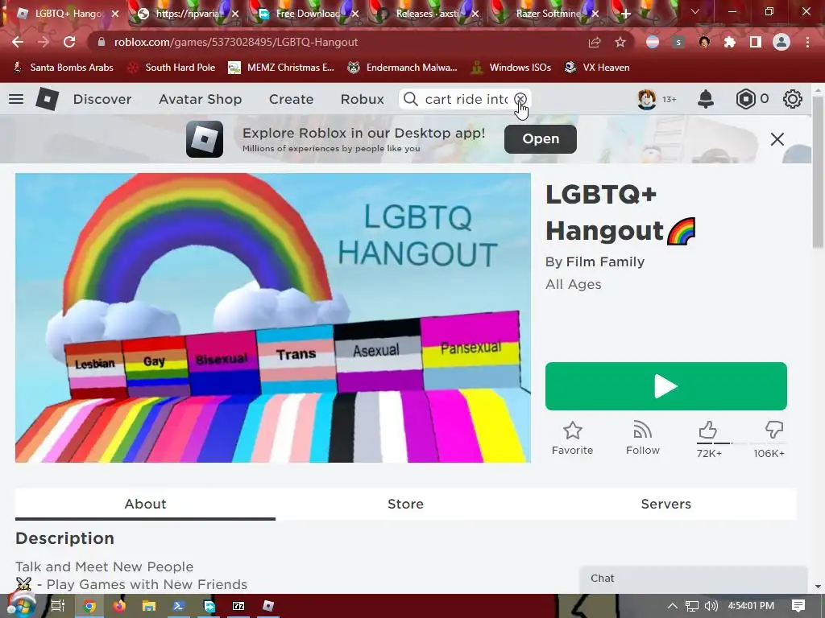825x618 pixels.
Task: Click the site lock icon
Action: coord(102,42)
